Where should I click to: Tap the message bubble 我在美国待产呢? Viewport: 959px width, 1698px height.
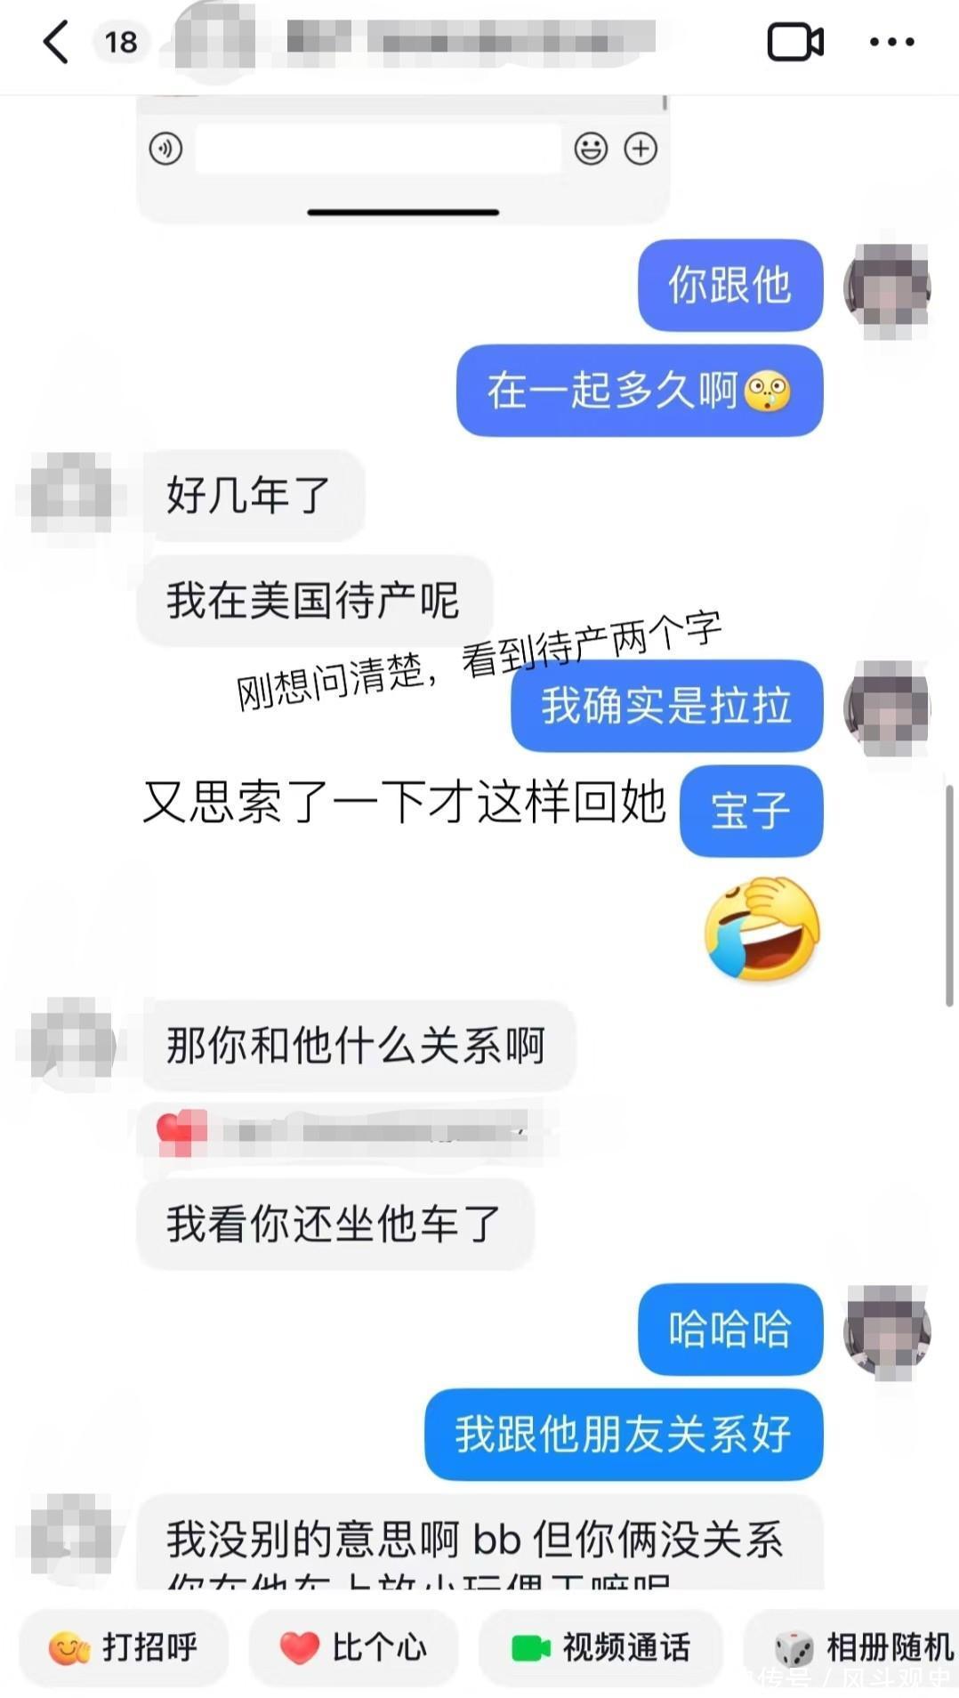(x=314, y=600)
